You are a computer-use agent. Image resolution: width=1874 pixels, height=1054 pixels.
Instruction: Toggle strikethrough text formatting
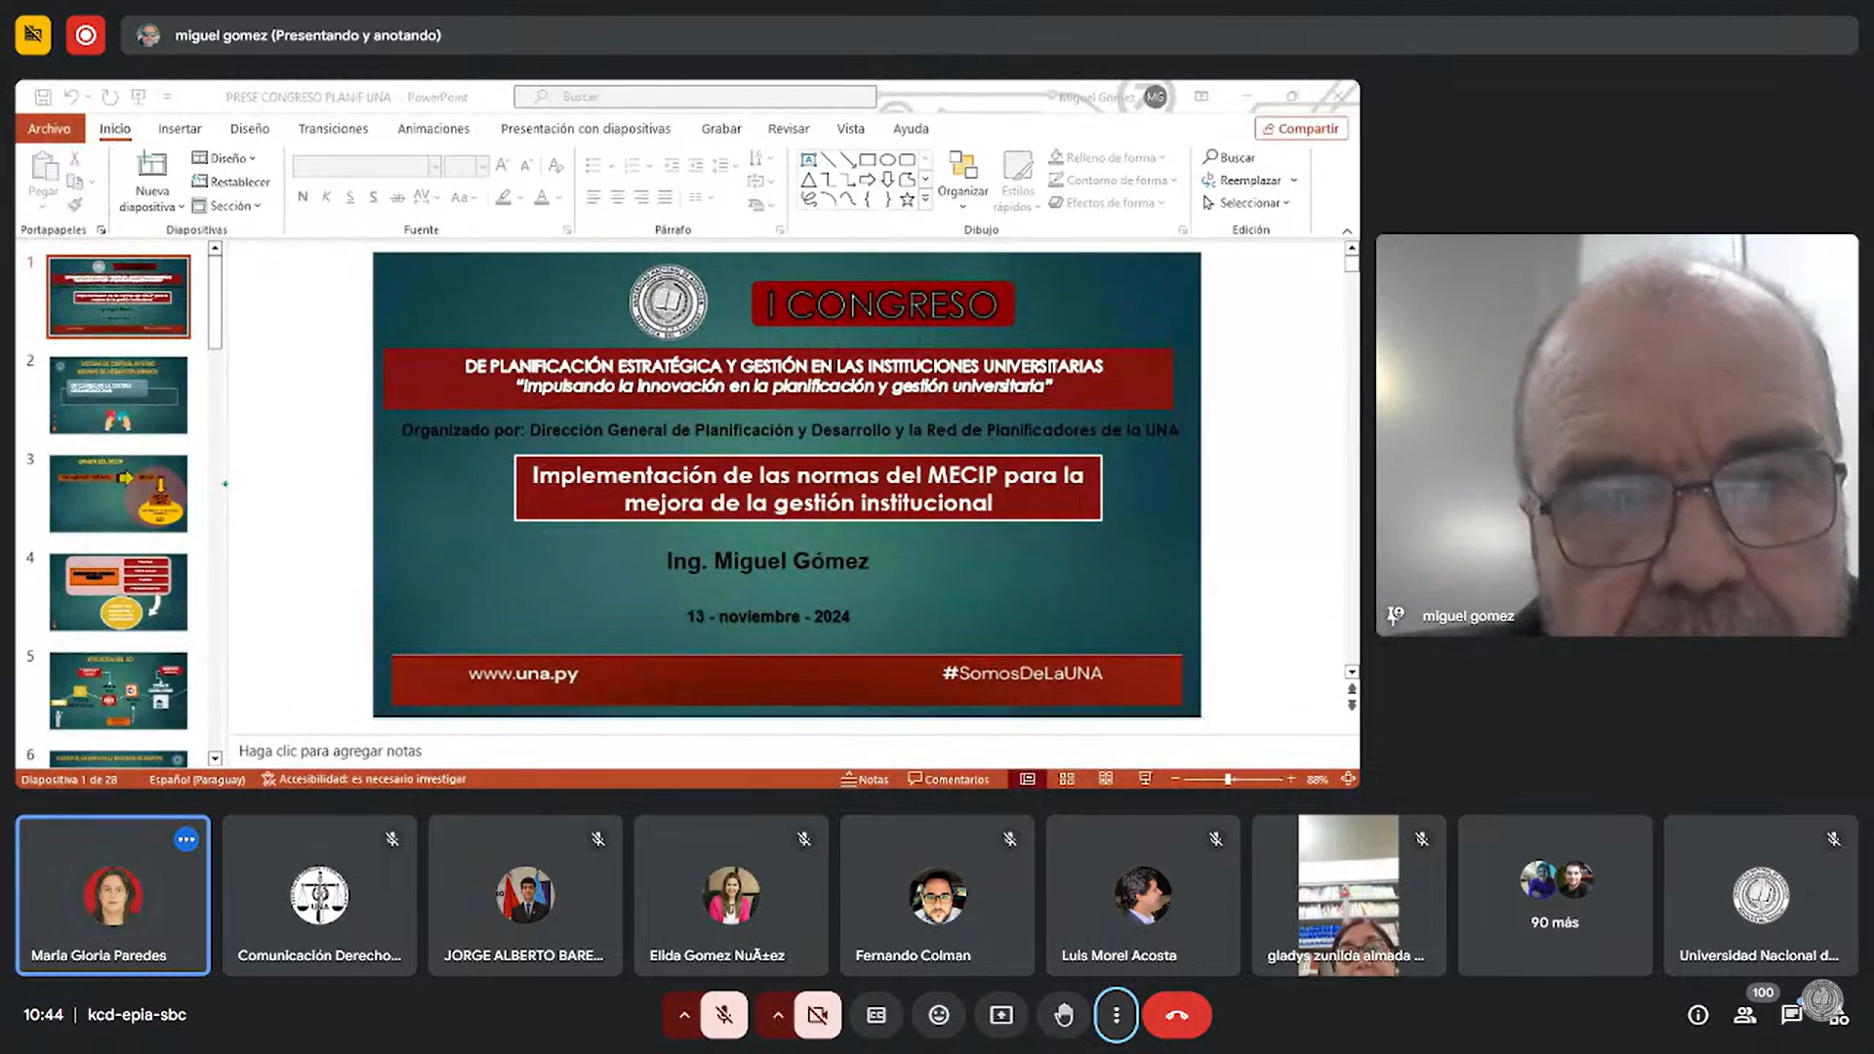tap(397, 197)
